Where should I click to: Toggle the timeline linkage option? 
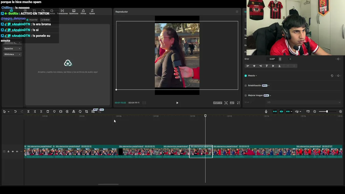point(288,112)
